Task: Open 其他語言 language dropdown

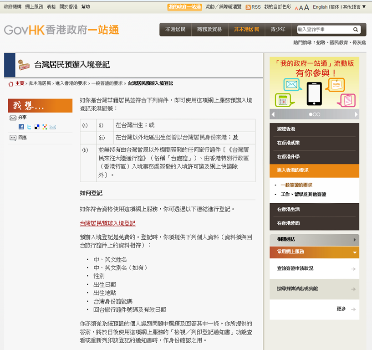Action: pyautogui.click(x=354, y=7)
